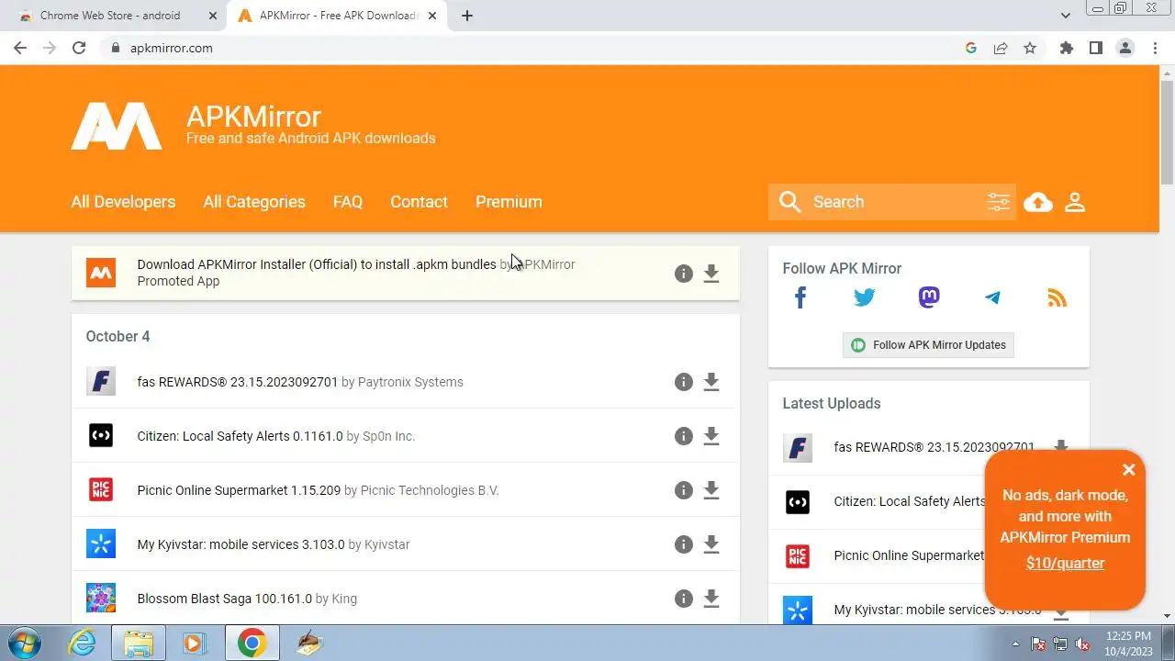This screenshot has width=1175, height=661.
Task: Share this page from the address bar
Action: pyautogui.click(x=1001, y=48)
